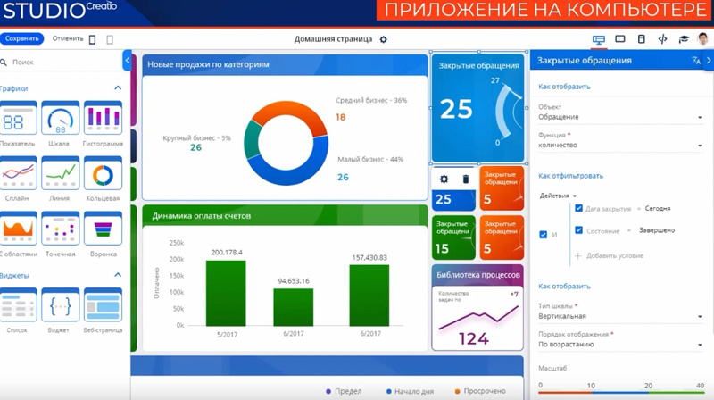Click the Масштаб color scale bar
714x400 pixels.
[x=620, y=392]
